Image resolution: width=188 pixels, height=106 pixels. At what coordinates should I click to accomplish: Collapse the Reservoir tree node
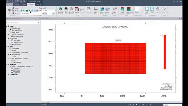[x=7, y=65]
